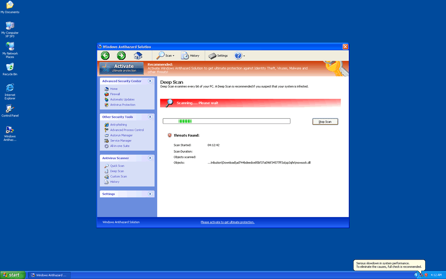
Task: Click the house Home icon in toolbar
Action: (138, 55)
